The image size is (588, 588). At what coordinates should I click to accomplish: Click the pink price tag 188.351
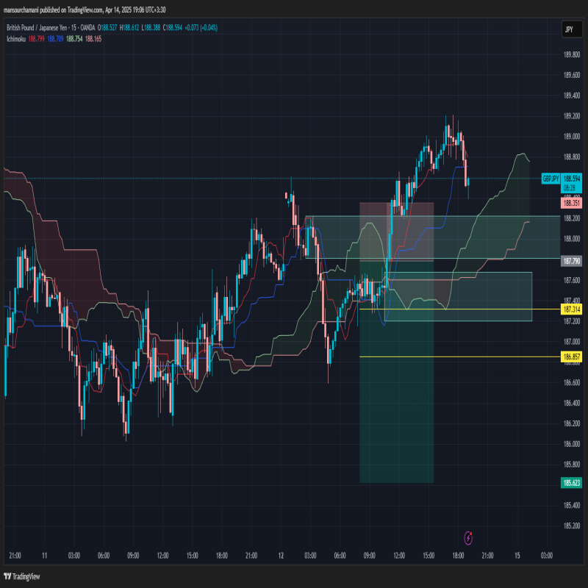572,204
